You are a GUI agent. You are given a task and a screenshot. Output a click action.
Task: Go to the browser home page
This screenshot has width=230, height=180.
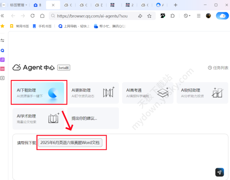[x=42, y=16]
